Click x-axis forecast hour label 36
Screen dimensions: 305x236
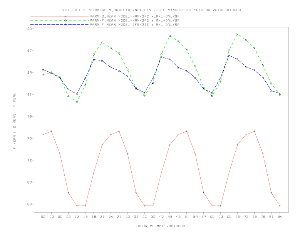(144, 217)
